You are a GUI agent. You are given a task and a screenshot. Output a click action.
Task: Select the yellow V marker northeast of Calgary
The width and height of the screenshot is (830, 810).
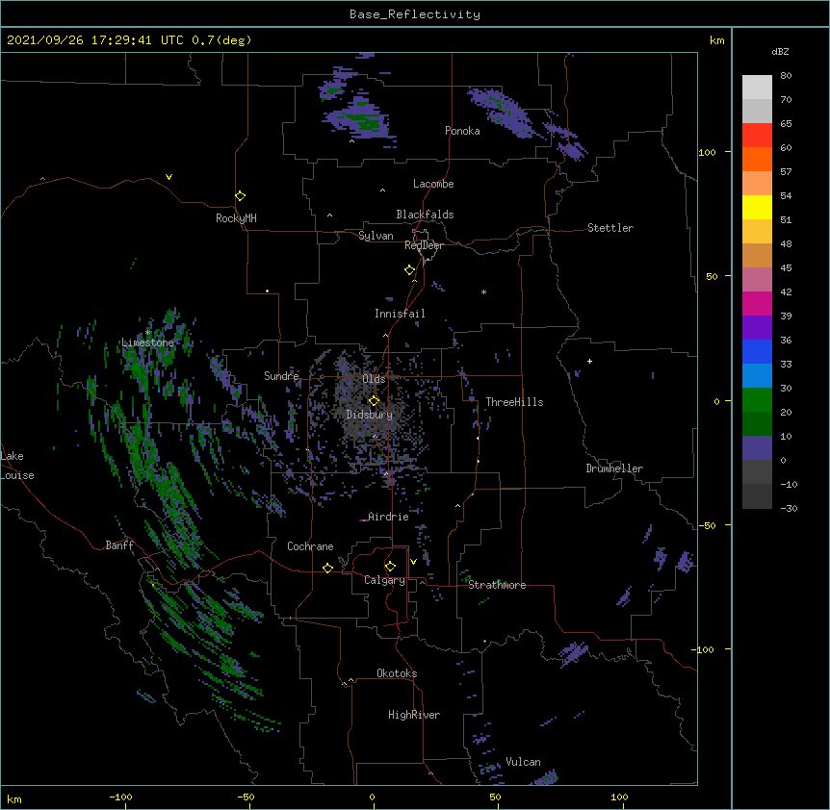point(413,562)
